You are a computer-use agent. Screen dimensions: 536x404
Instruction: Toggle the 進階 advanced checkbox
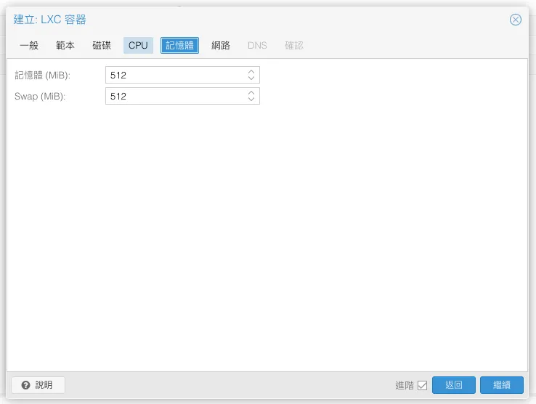[x=423, y=385]
